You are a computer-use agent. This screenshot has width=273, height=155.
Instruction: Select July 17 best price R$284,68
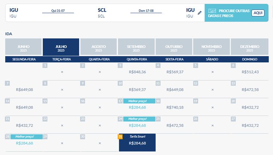(x=137, y=107)
